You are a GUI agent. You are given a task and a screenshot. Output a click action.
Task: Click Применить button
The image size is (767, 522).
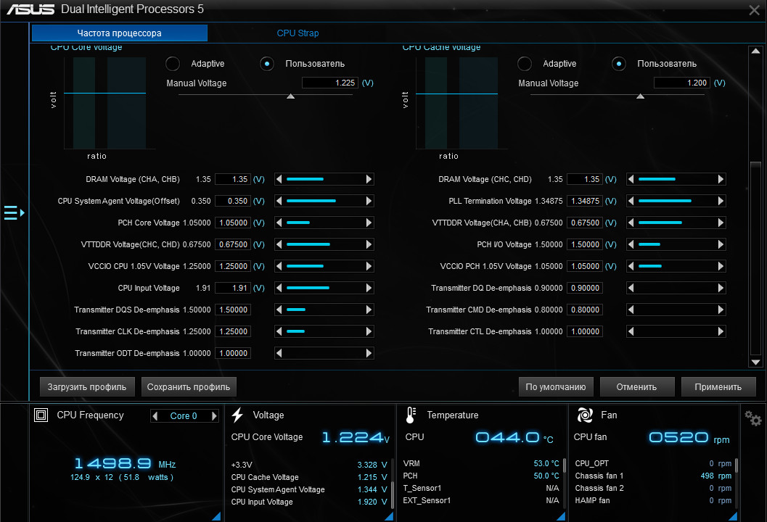718,386
